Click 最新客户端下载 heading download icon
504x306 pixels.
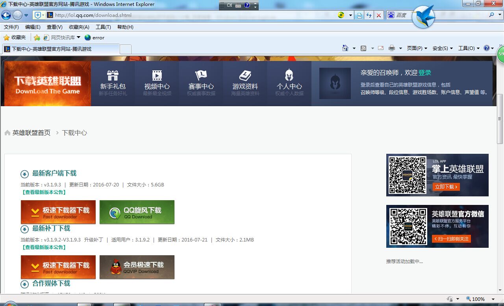pos(24,174)
